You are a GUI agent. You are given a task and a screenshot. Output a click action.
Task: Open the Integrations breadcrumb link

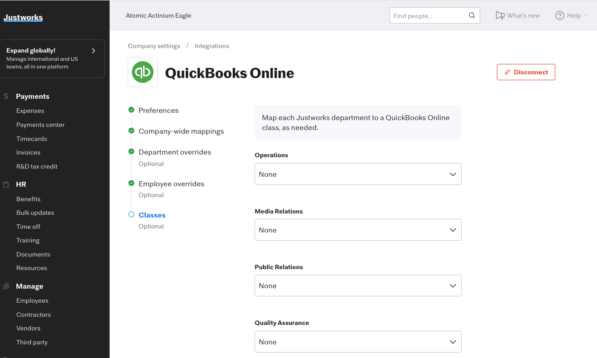[x=212, y=46]
